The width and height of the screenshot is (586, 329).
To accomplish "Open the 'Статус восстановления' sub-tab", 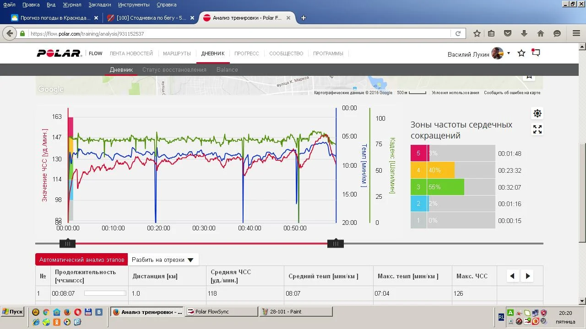I will tap(174, 70).
